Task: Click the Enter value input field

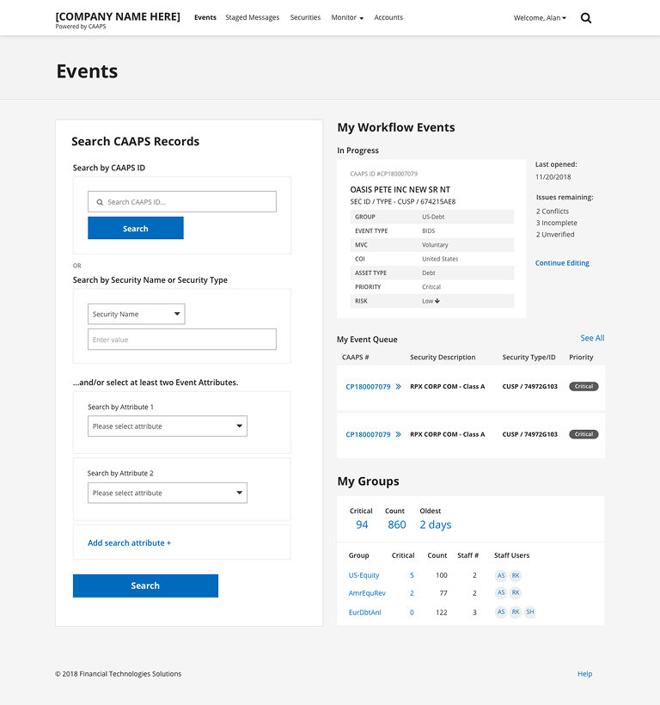Action: tap(182, 339)
